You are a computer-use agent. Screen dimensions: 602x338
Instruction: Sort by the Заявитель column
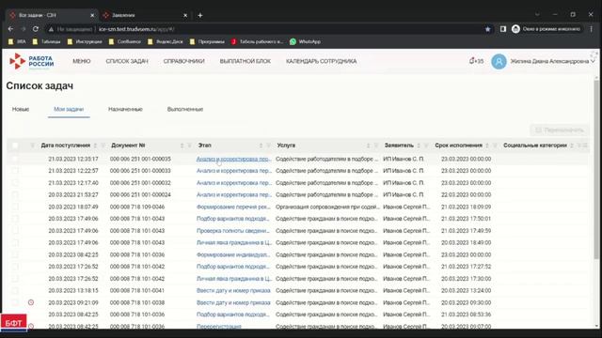click(419, 146)
